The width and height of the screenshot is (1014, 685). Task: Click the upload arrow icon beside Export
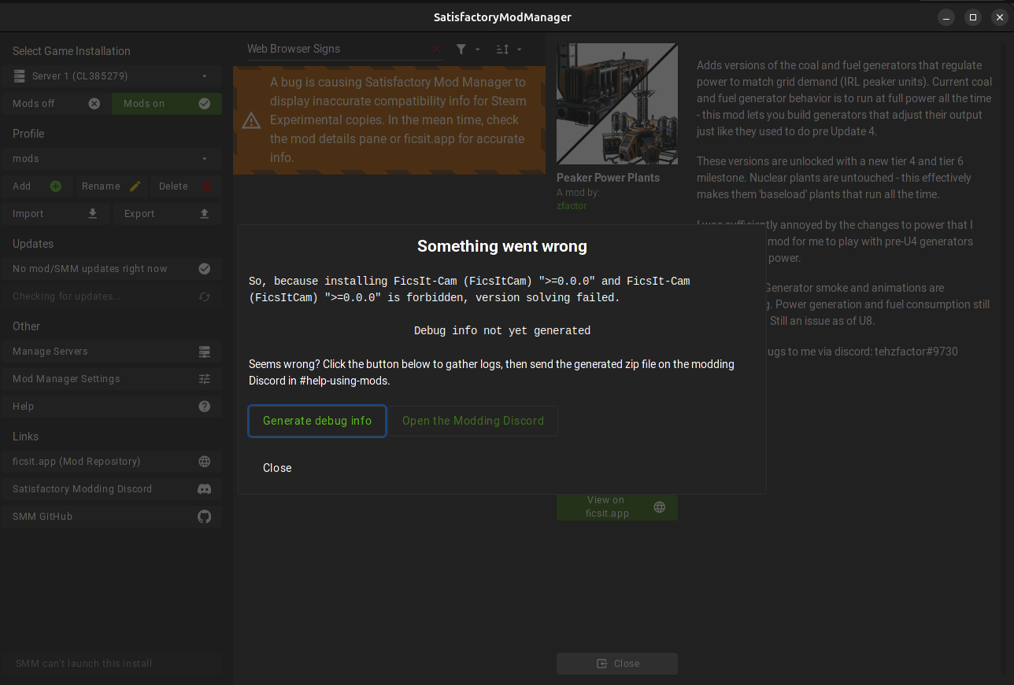pos(205,214)
